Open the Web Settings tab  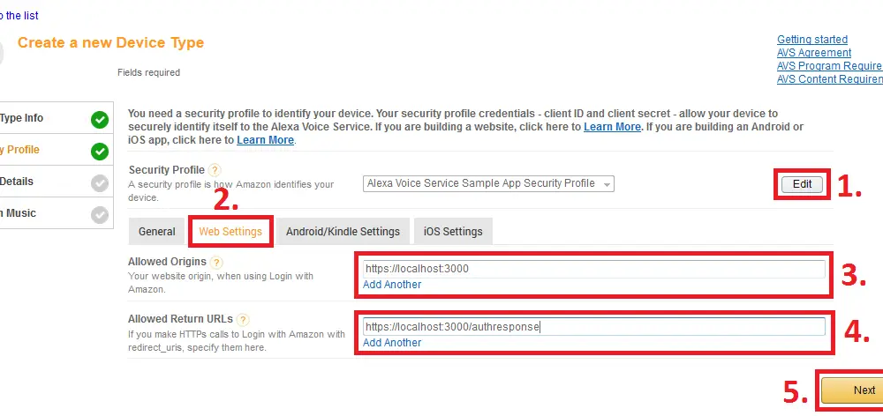tap(230, 232)
